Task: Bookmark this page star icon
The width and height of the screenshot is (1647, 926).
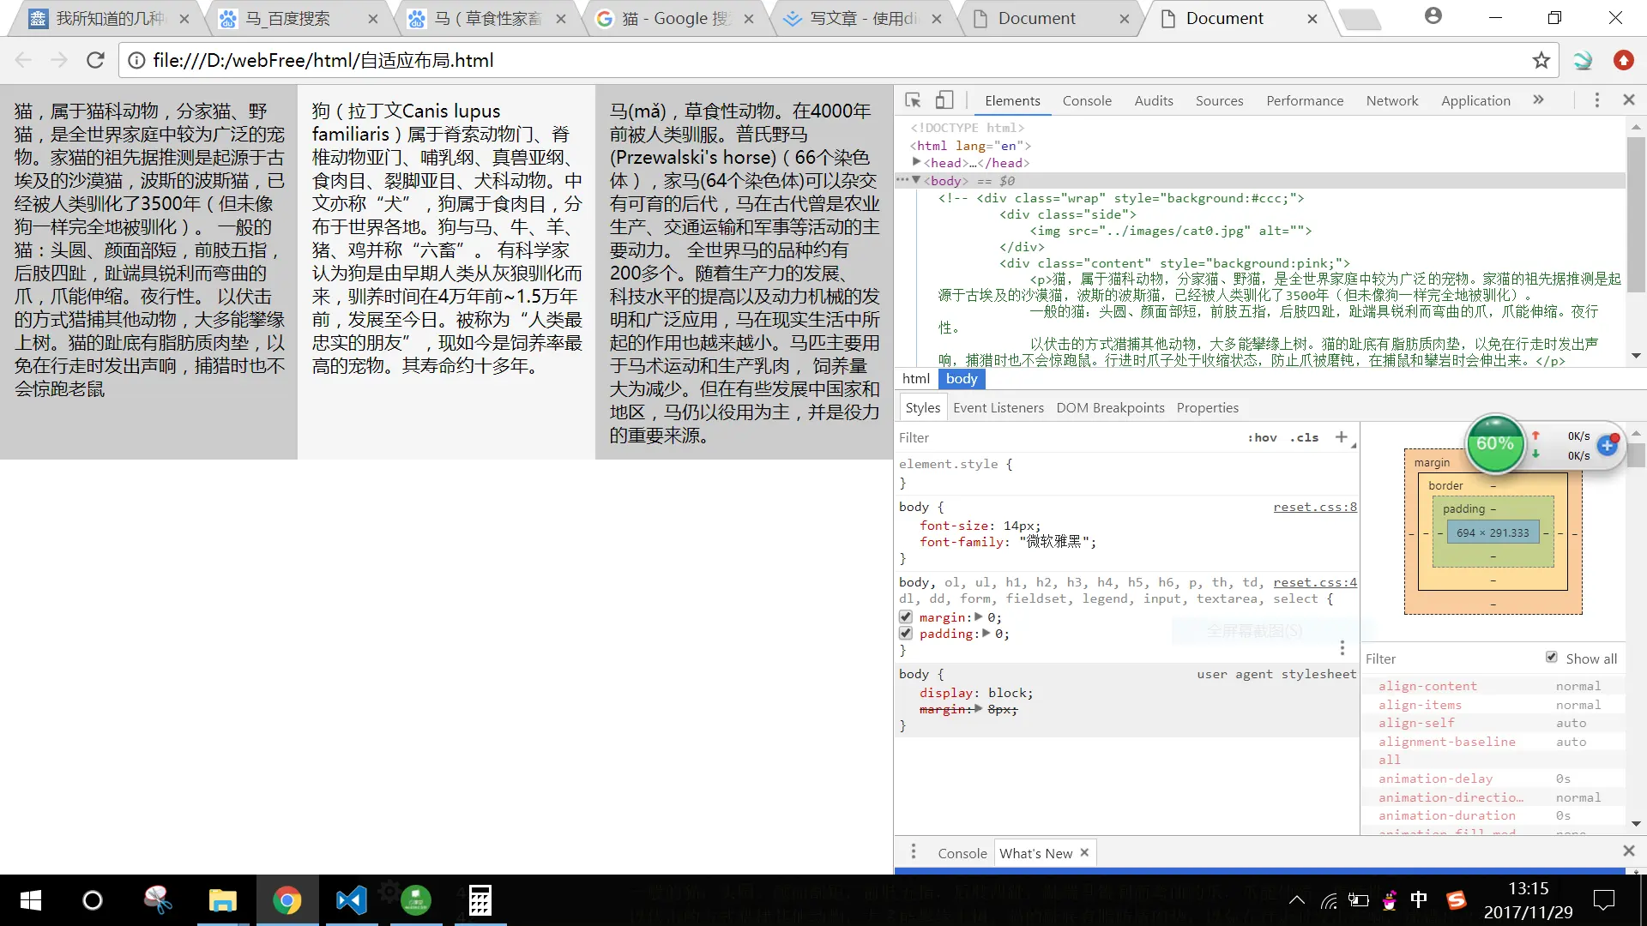Action: (1541, 60)
